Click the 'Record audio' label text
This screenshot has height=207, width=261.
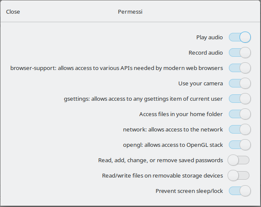(206, 53)
